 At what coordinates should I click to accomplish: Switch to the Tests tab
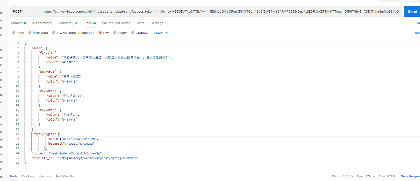point(140,23)
